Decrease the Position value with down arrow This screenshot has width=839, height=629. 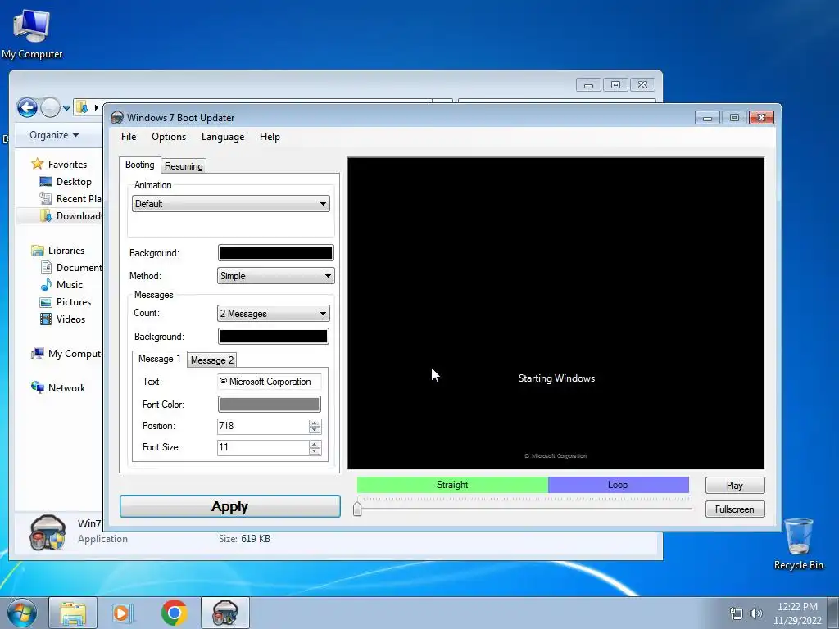(315, 430)
